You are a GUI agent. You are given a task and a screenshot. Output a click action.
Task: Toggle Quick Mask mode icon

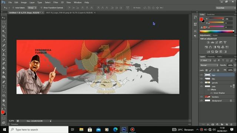click(x=4, y=118)
